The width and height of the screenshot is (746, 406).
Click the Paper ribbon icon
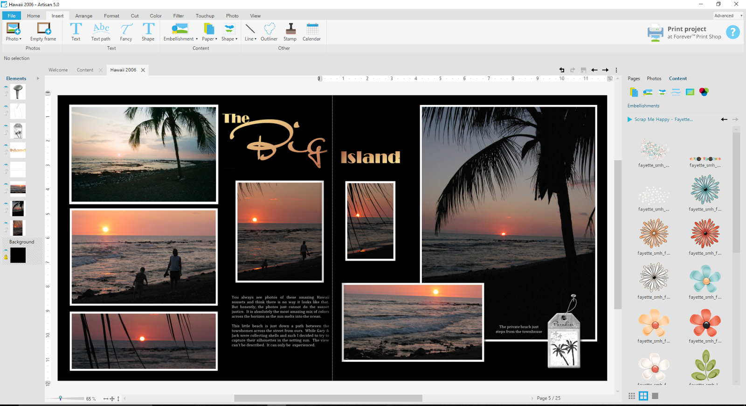pyautogui.click(x=209, y=29)
